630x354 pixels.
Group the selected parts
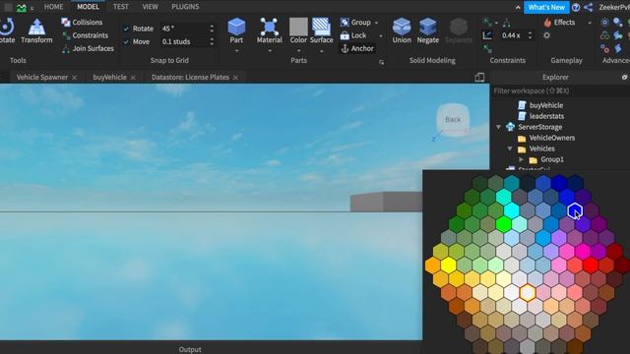point(355,22)
